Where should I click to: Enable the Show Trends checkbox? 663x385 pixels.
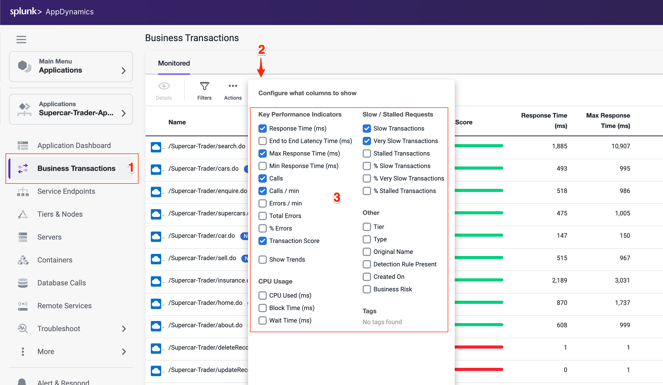(262, 260)
